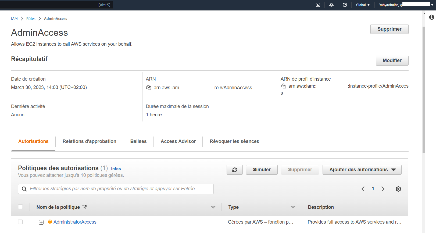The width and height of the screenshot is (436, 233).
Task: Select the 'Aucun' last activity value
Action: tap(18, 115)
